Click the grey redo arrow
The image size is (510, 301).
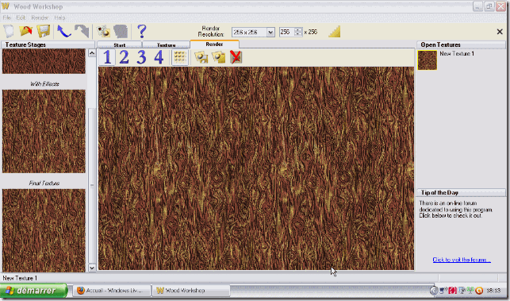[x=82, y=31]
